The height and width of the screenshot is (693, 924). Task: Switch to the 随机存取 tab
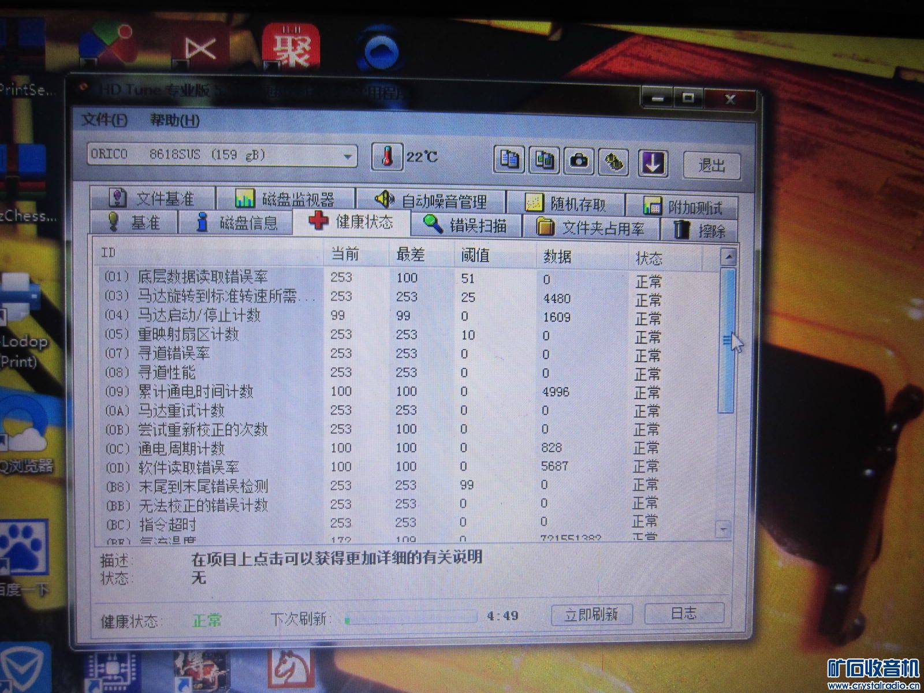pyautogui.click(x=566, y=203)
